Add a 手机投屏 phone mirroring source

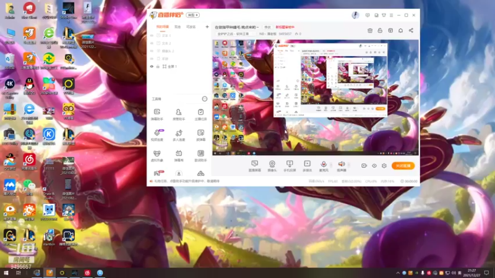tap(290, 166)
